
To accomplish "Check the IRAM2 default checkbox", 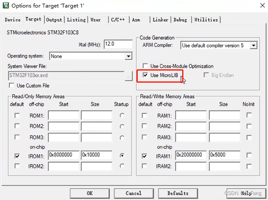I will tap(144, 166).
